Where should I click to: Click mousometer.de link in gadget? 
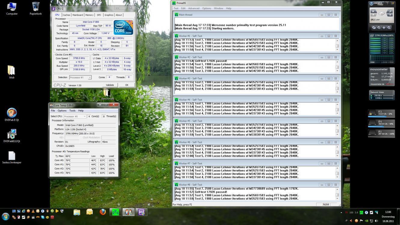pyautogui.click(x=377, y=84)
